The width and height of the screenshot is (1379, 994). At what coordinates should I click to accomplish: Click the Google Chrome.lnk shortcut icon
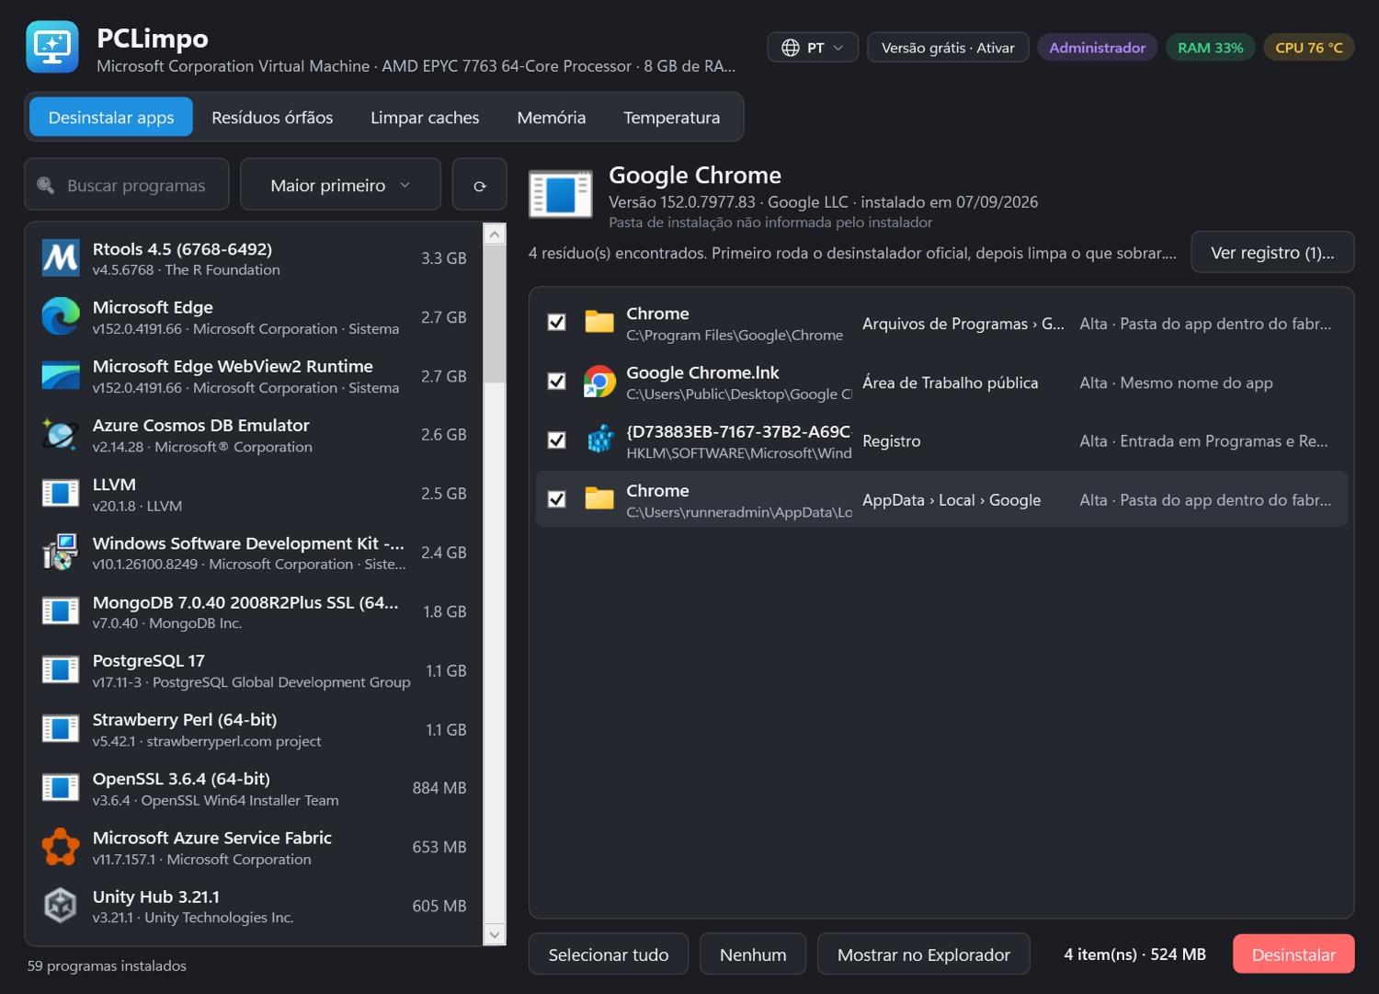tap(599, 382)
